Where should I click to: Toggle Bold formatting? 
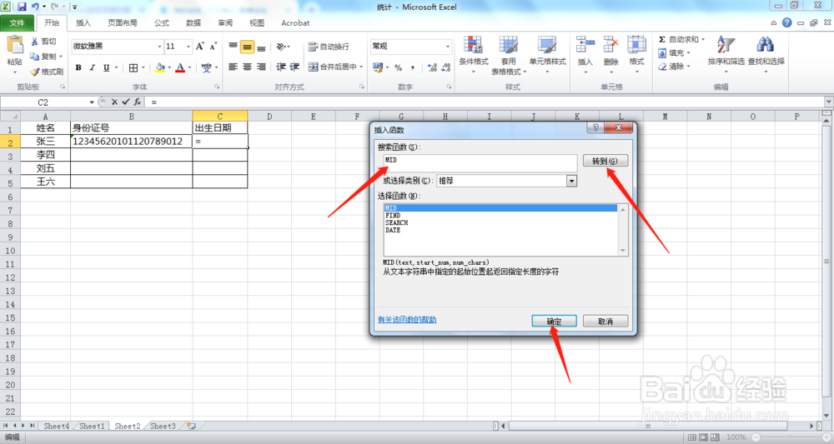pyautogui.click(x=78, y=67)
